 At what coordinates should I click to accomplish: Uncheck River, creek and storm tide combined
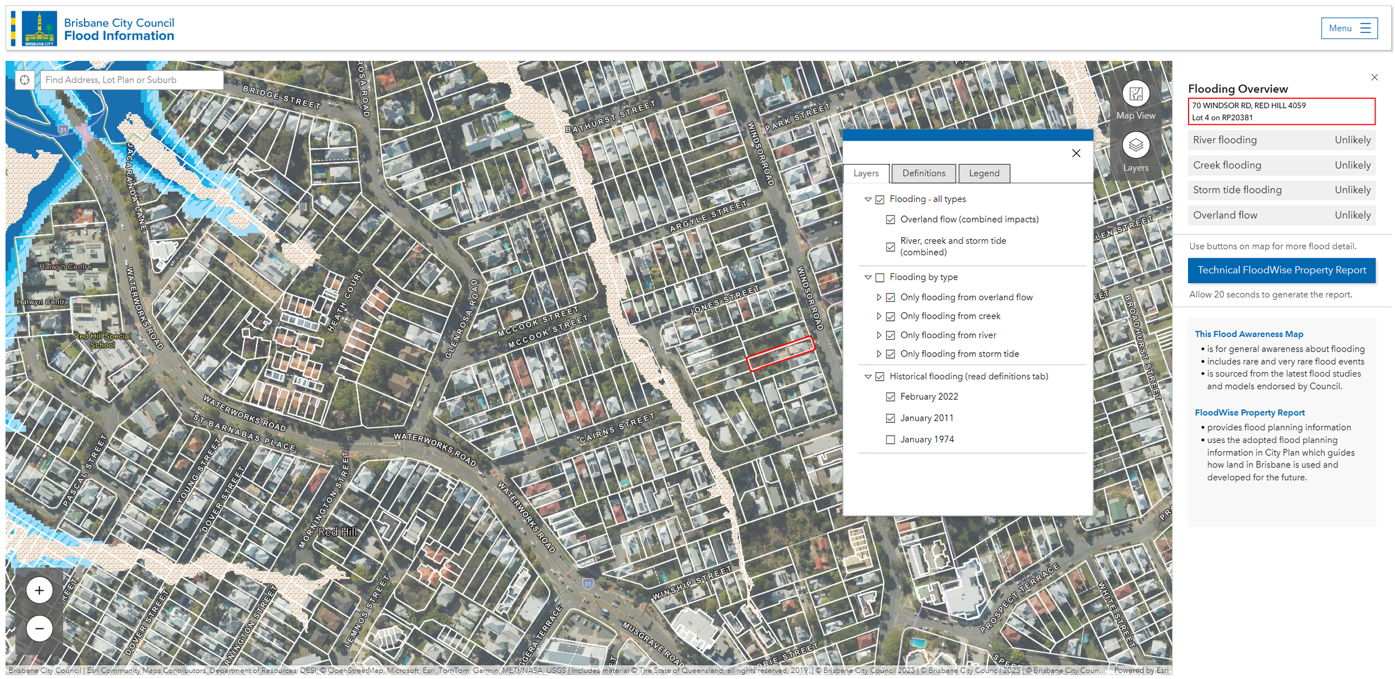tap(890, 247)
